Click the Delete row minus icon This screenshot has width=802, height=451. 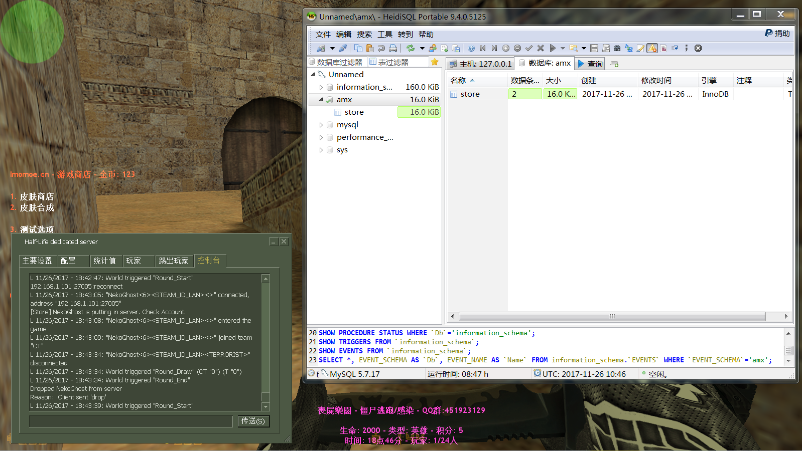[517, 48]
